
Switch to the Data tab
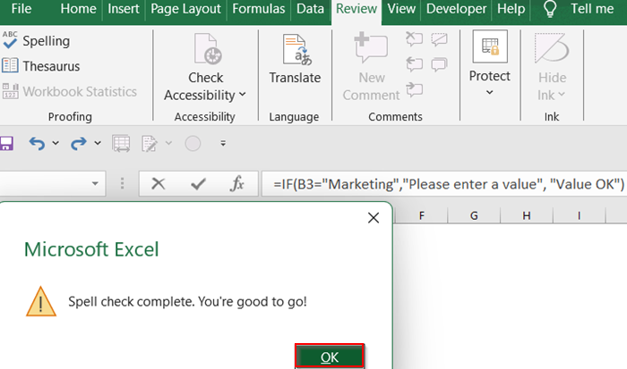tap(310, 9)
